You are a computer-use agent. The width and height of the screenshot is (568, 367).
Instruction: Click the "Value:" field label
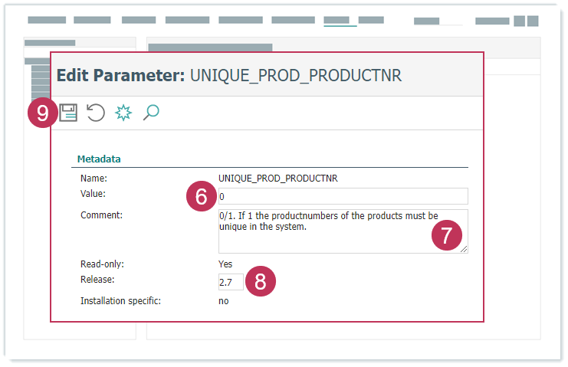pos(94,194)
